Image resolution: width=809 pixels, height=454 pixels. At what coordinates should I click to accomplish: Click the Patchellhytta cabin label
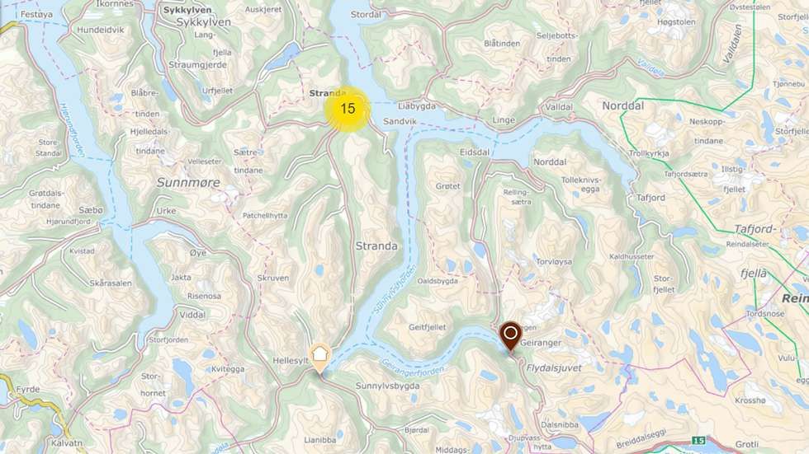(265, 216)
